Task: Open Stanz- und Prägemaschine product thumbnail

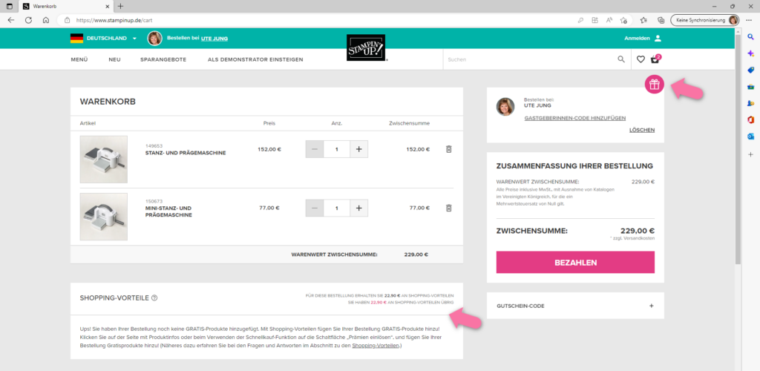Action: [x=104, y=160]
